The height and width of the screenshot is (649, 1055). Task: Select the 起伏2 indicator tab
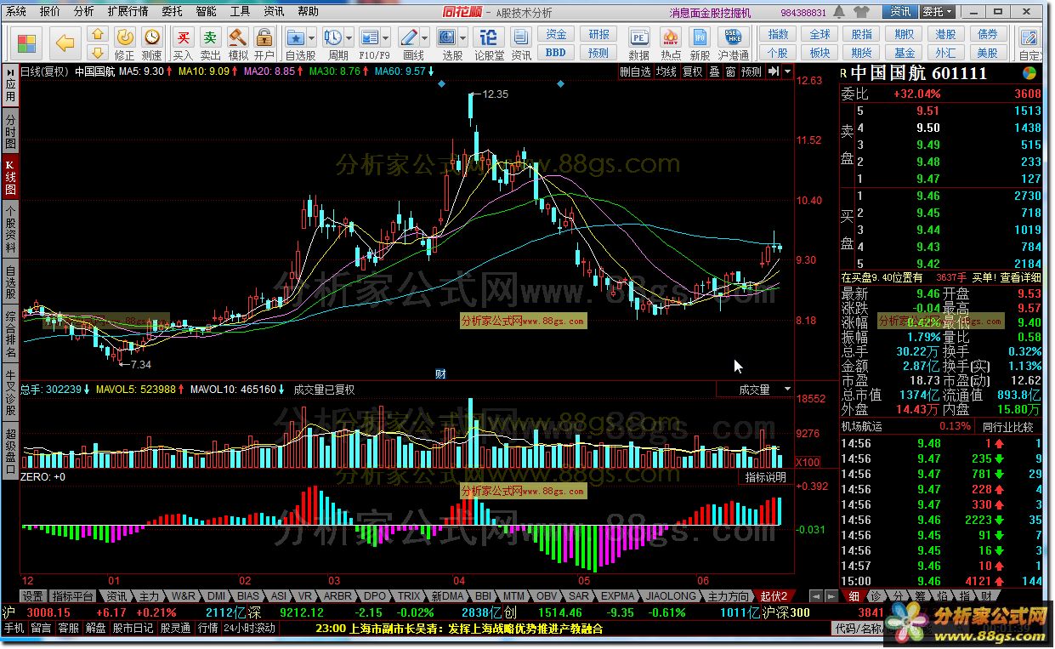tap(775, 596)
